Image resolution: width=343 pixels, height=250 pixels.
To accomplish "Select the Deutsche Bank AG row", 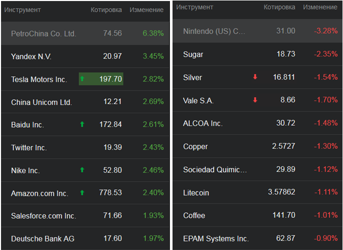I will 43,238.
